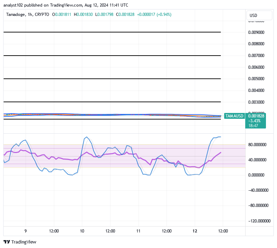Click the −3.43% change in price tag

pyautogui.click(x=255, y=121)
